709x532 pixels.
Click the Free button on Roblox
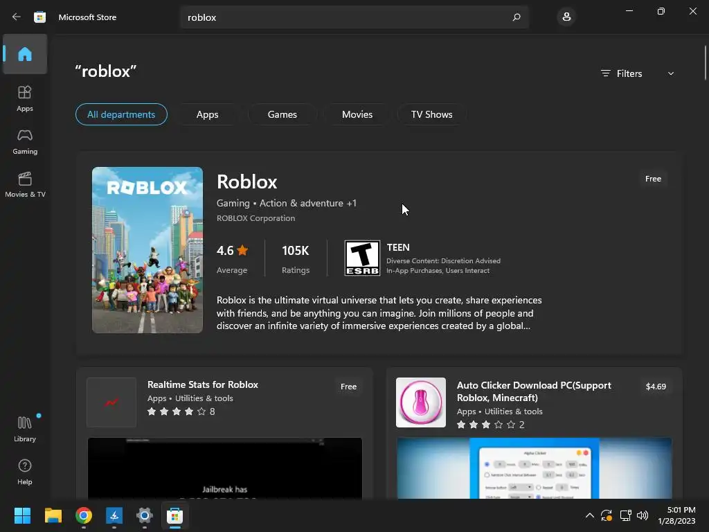[653, 179]
